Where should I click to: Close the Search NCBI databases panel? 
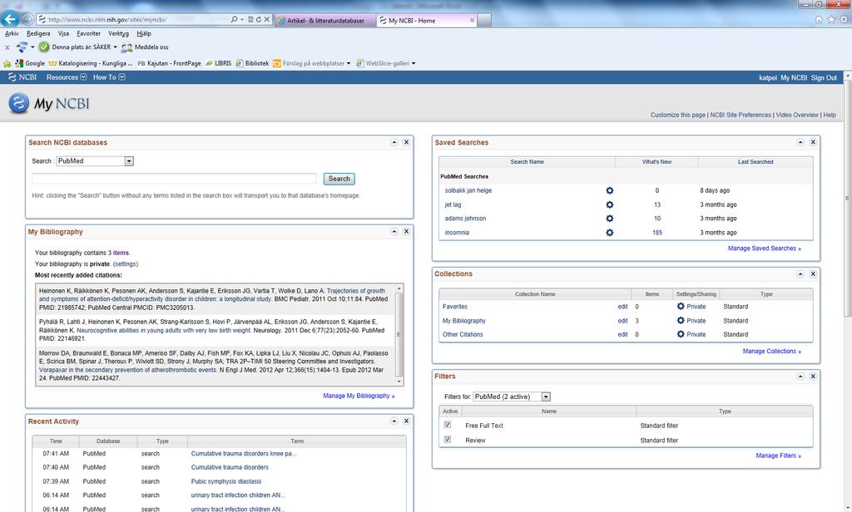click(x=406, y=142)
